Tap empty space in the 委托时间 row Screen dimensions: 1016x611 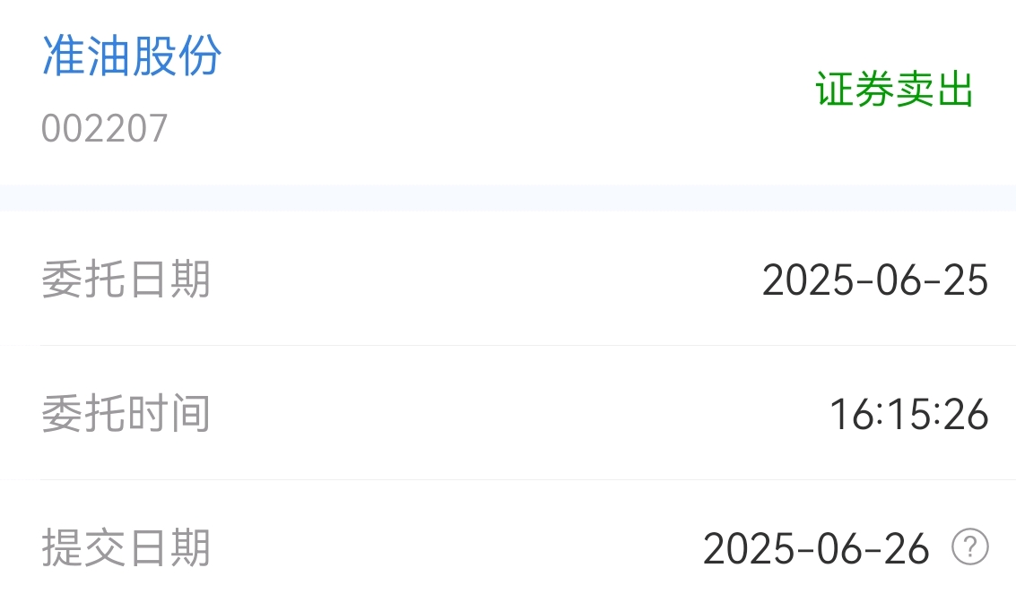click(518, 414)
